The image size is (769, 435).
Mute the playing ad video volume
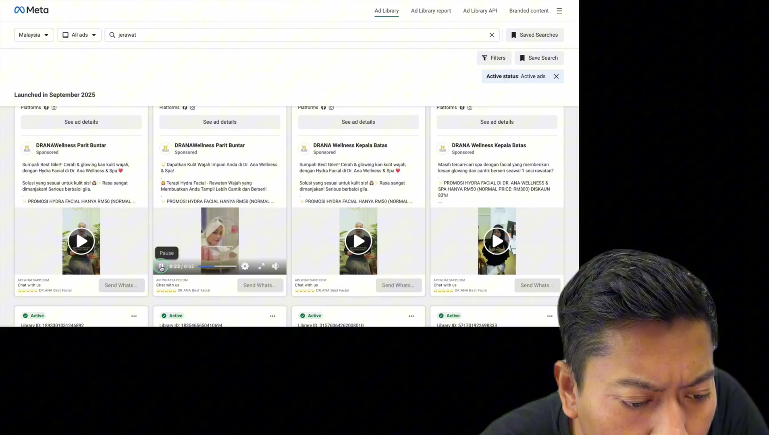(x=276, y=266)
